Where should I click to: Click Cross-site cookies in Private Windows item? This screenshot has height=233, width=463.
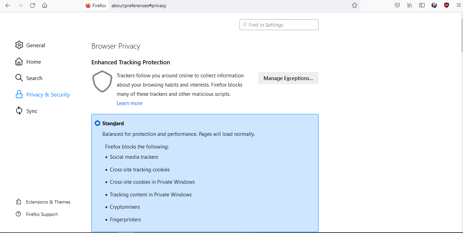click(x=152, y=182)
